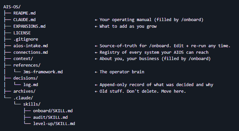Viewport: 239px width, 131px height.
Task: Select the .claude/ folder
Action: coord(23,98)
